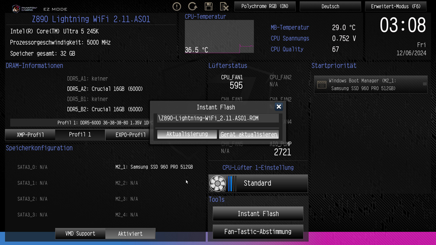This screenshot has width=436, height=245.
Task: Open the Instant Flash tool button
Action: point(258,214)
